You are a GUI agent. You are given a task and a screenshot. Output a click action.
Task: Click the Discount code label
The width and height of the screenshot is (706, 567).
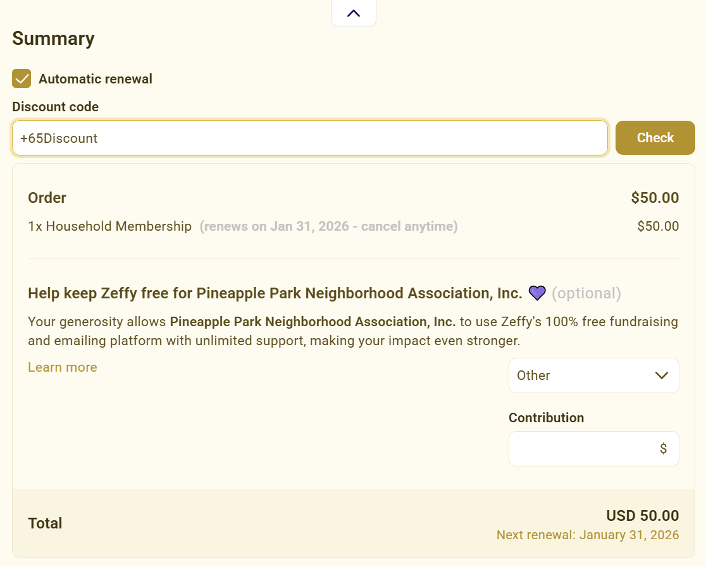(55, 107)
